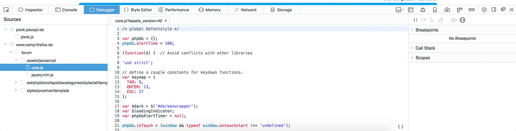The height and width of the screenshot is (131, 516).
Task: Click the pause execution button
Action: [x=415, y=20]
